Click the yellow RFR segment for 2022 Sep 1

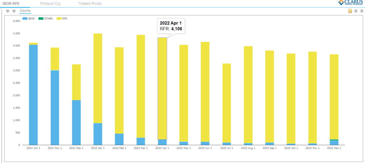click(269, 96)
